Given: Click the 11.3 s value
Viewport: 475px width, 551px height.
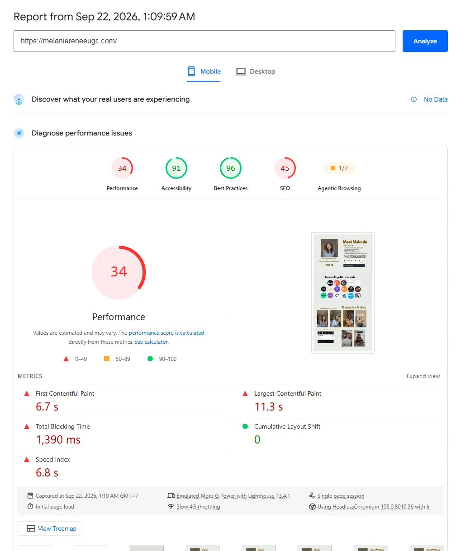Looking at the screenshot, I should pos(269,407).
